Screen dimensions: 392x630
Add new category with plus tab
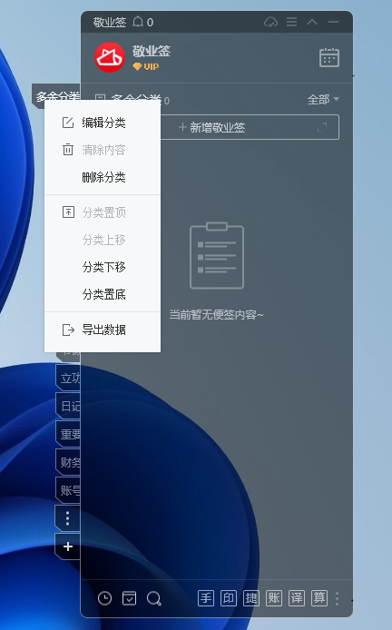68,546
